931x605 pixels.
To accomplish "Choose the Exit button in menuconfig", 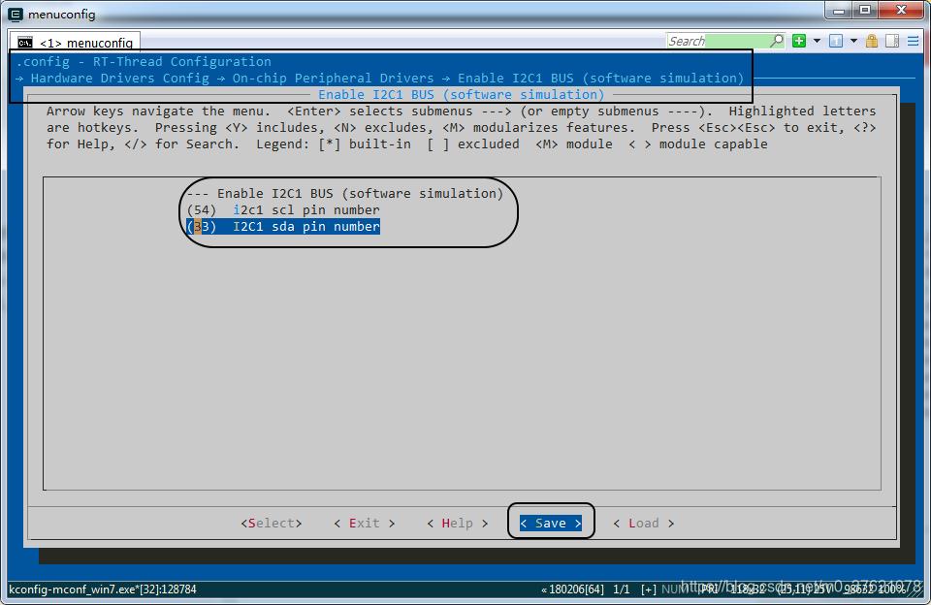I will tap(364, 523).
